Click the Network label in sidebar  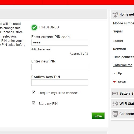tap(120, 49)
